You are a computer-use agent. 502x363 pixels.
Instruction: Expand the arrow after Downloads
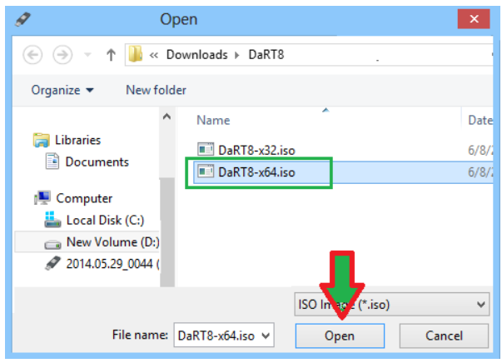click(237, 56)
